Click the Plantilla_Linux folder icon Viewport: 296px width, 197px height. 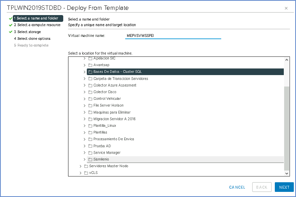pos(90,126)
